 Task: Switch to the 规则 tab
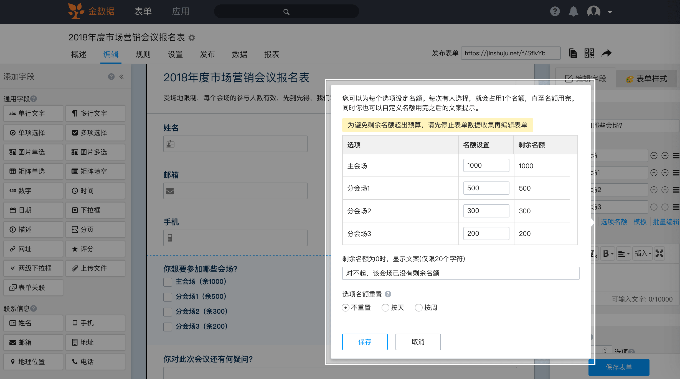coord(143,54)
